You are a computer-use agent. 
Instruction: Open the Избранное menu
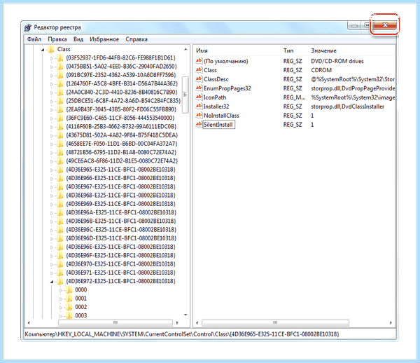tap(104, 39)
